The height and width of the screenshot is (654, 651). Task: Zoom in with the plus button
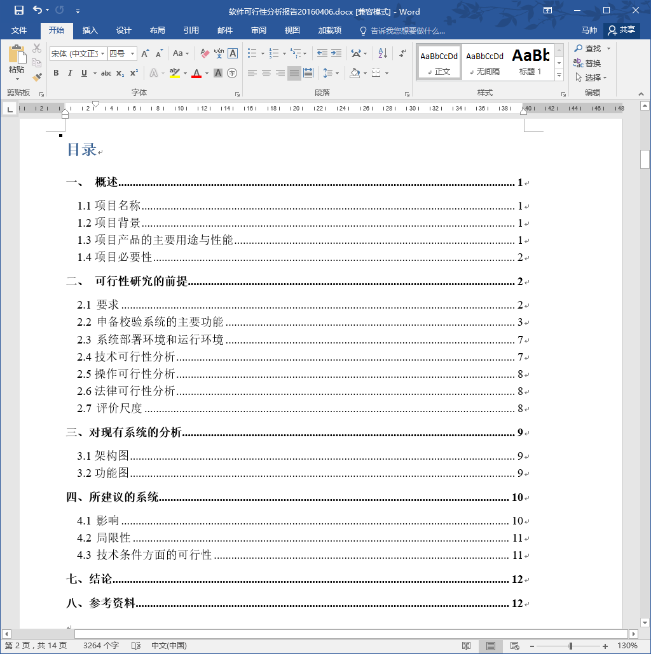pos(605,646)
